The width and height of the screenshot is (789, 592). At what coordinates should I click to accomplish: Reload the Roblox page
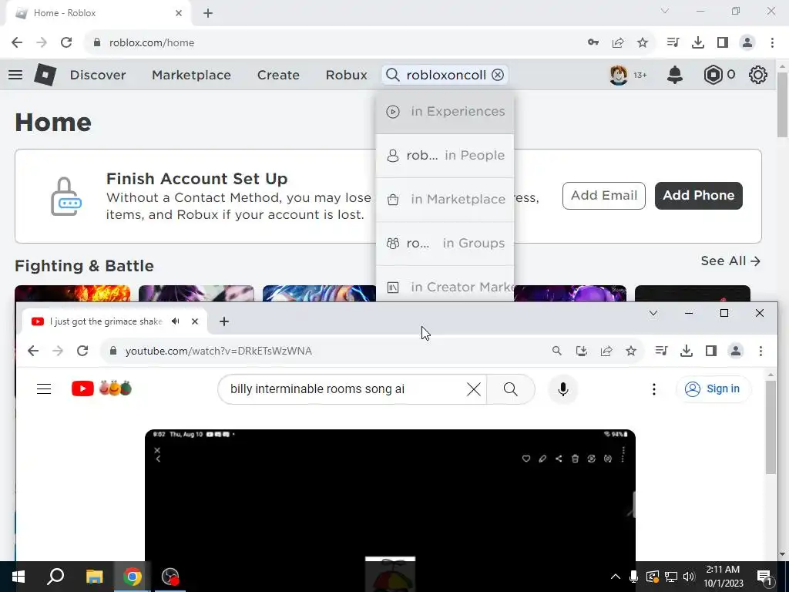coord(66,42)
